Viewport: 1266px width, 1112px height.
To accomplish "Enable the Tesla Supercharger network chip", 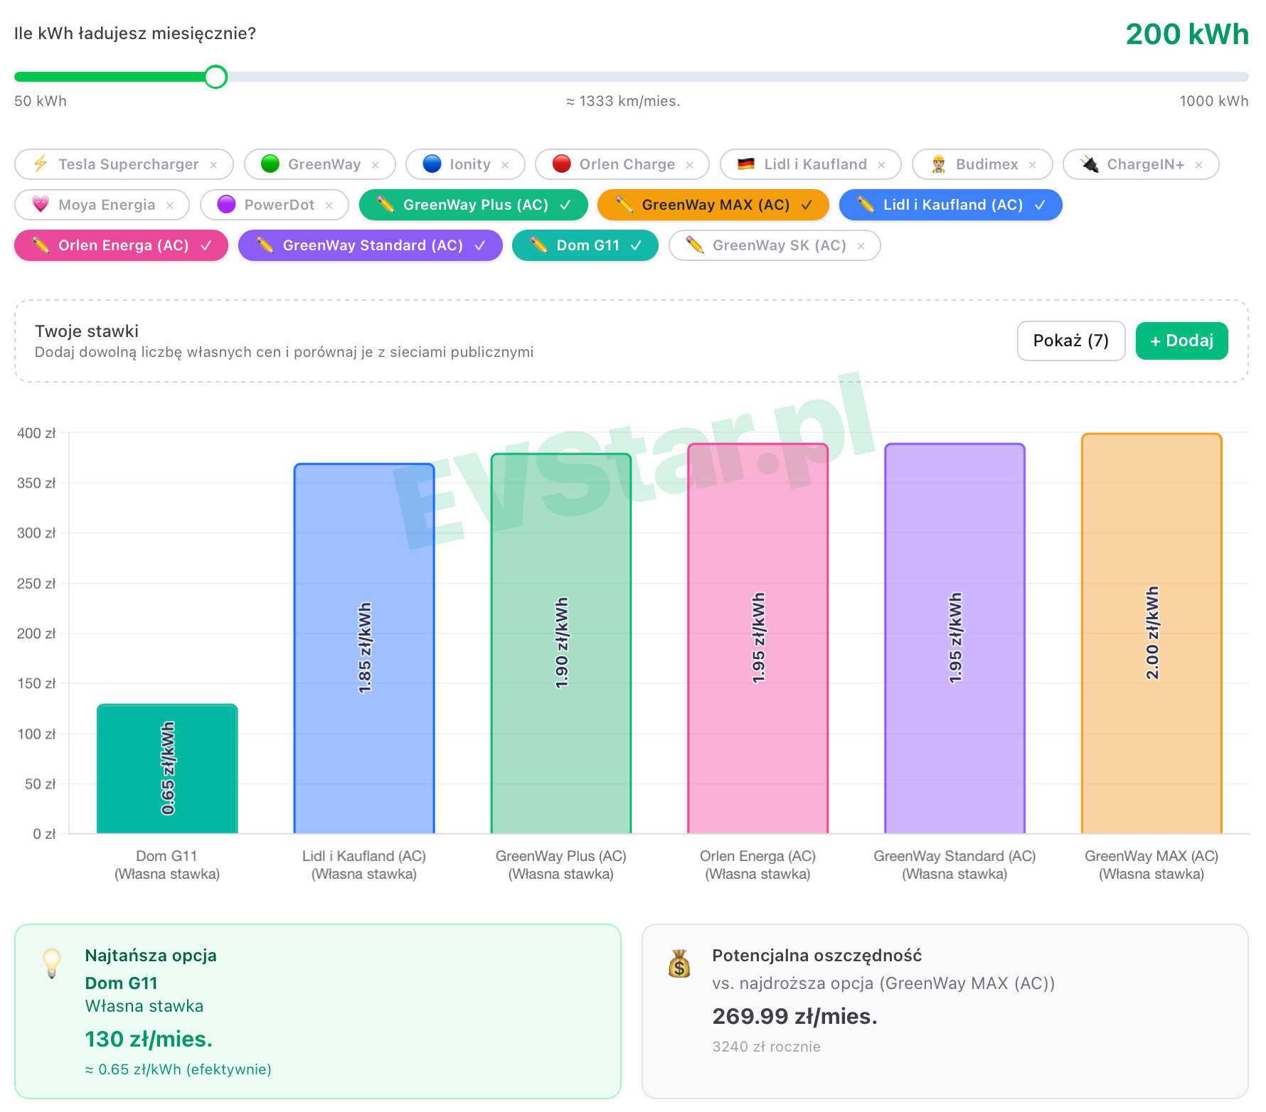I will pyautogui.click(x=124, y=164).
